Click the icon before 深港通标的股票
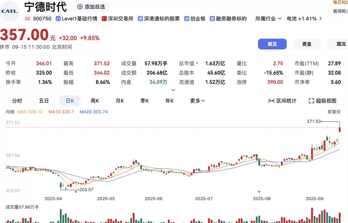This screenshot has width=348, height=223. pos(140,18)
